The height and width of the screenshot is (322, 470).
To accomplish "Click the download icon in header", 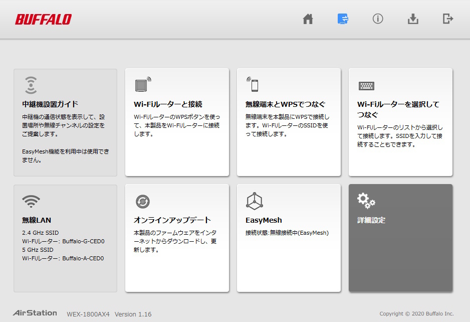I will [413, 19].
